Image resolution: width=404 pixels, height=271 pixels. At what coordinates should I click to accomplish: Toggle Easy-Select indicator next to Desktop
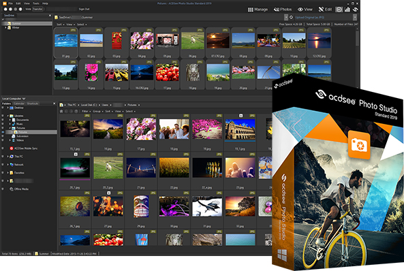3,108
